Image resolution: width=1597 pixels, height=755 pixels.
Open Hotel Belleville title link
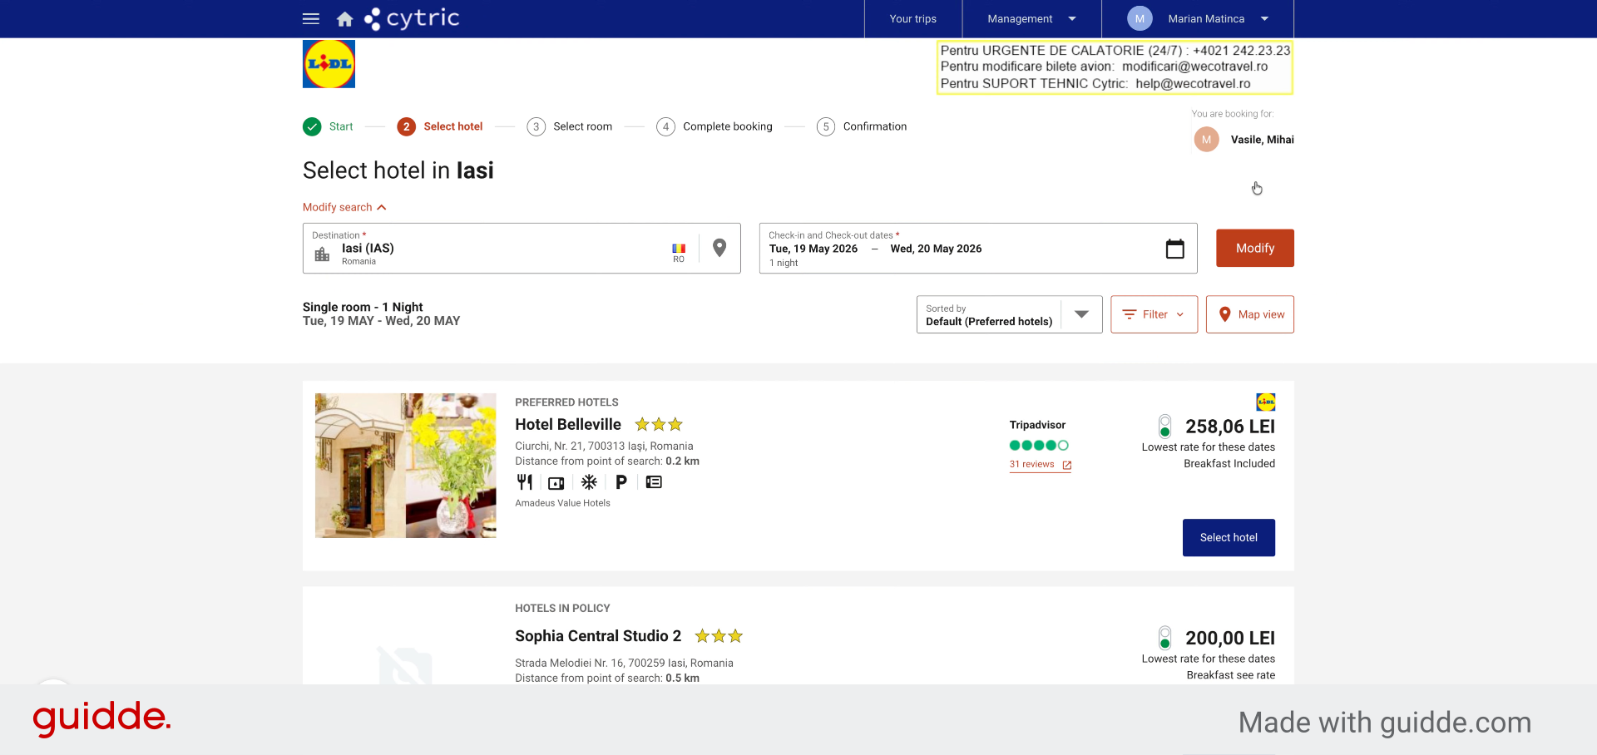click(x=568, y=425)
